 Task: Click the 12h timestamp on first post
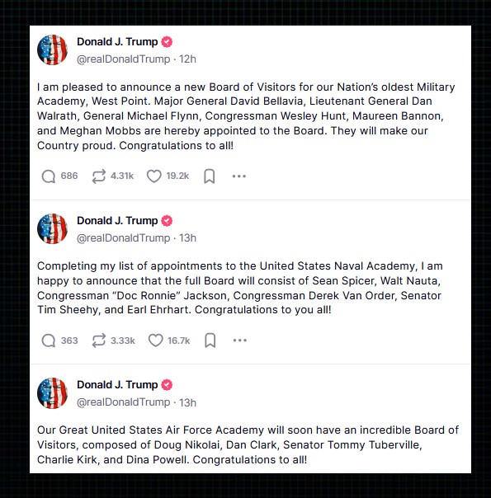coord(187,59)
